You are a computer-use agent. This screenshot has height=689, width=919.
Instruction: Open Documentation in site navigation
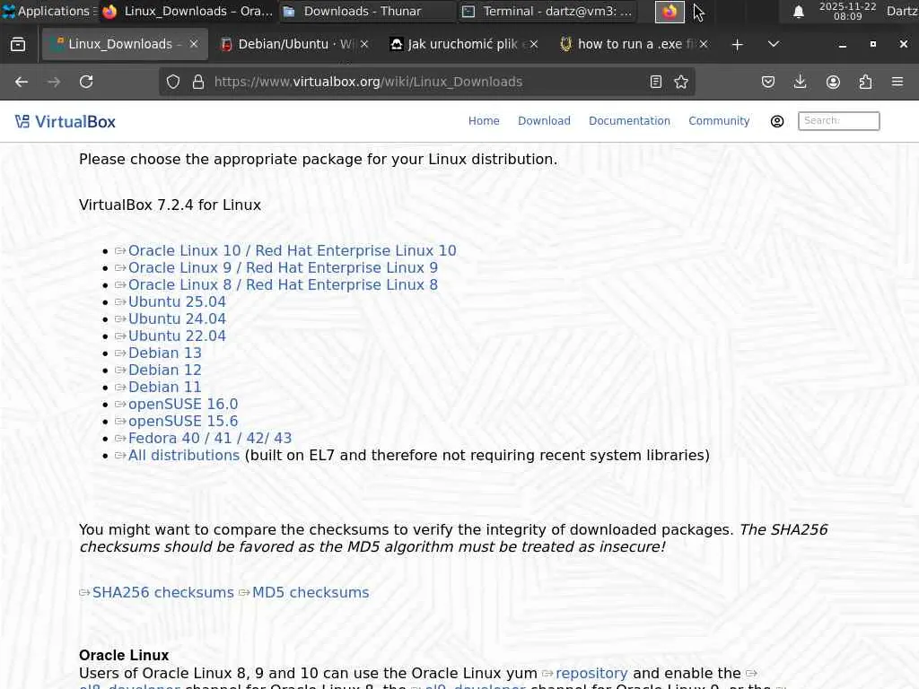(629, 121)
